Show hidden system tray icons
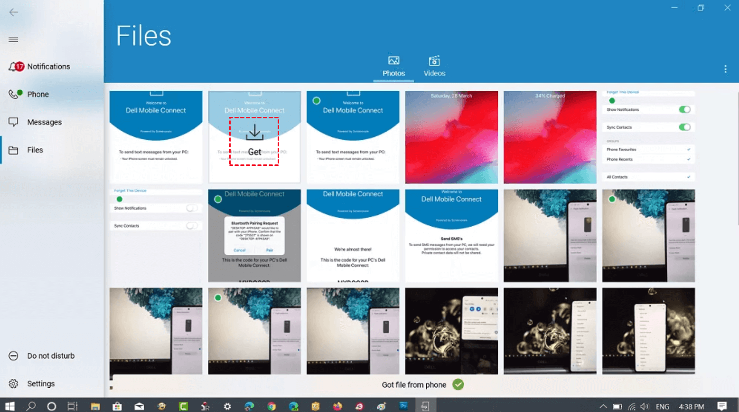The height and width of the screenshot is (412, 739). (x=603, y=406)
